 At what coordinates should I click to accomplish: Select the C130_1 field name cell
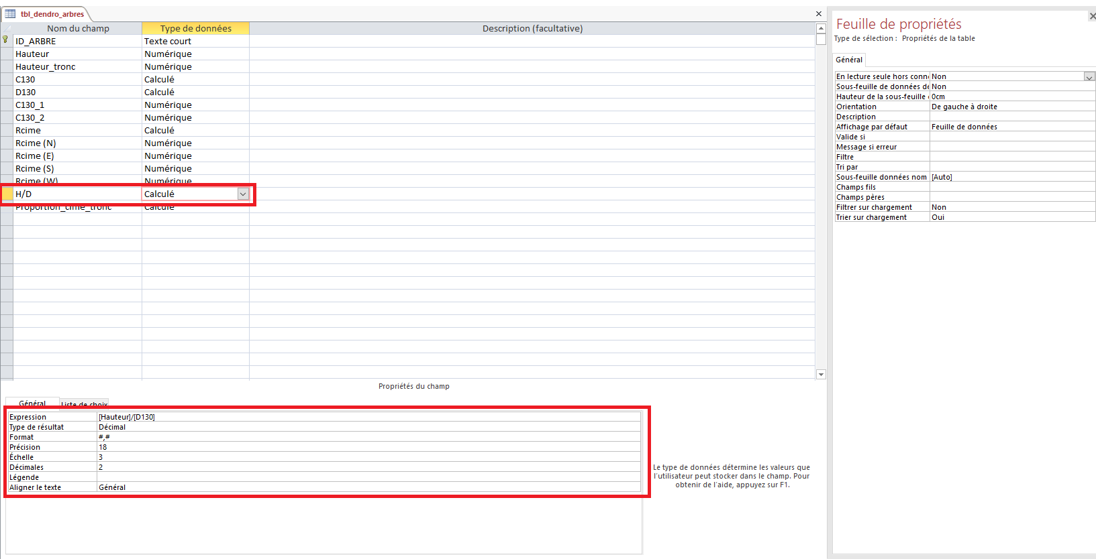pos(77,105)
